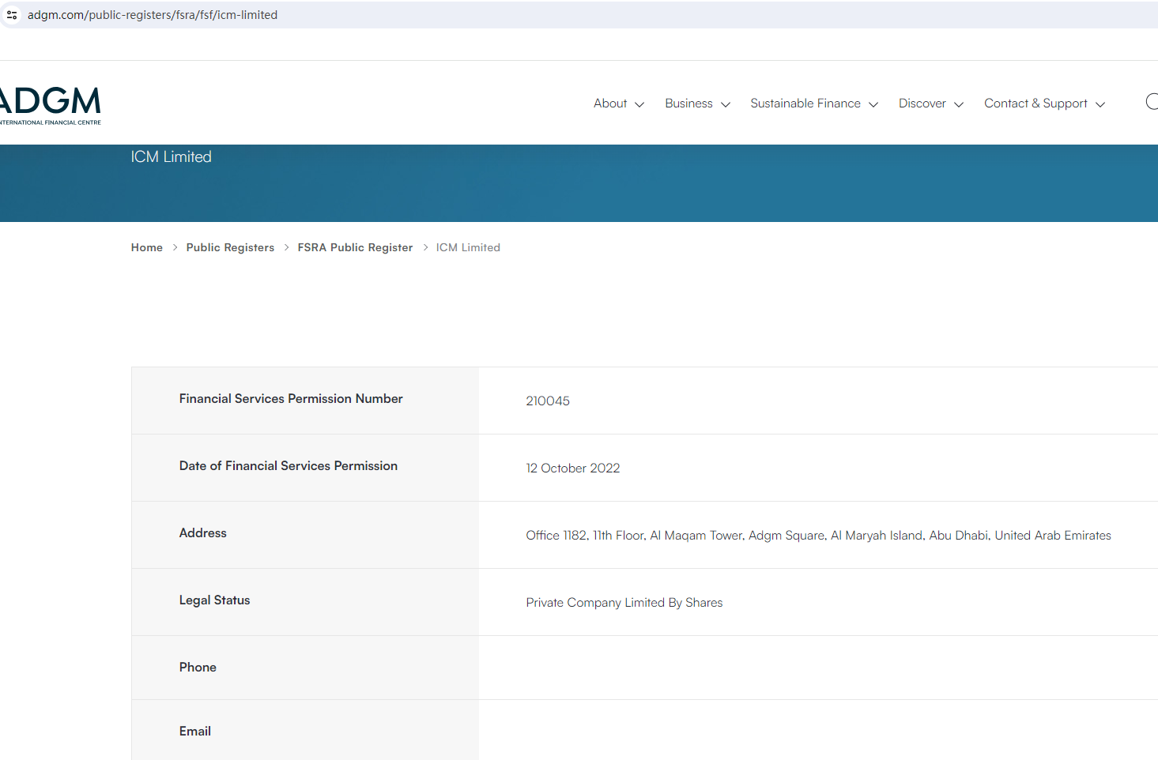Image resolution: width=1158 pixels, height=760 pixels.
Task: Go to Home via breadcrumb
Action: [147, 247]
